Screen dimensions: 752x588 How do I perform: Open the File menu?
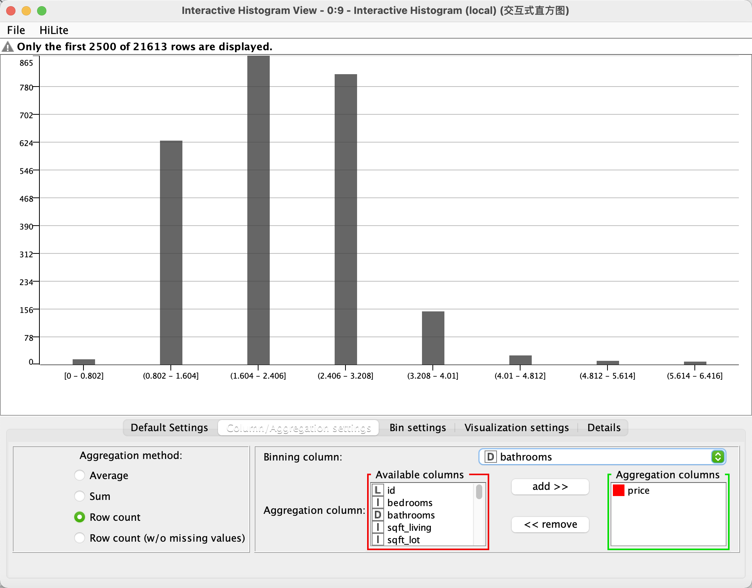tap(16, 30)
